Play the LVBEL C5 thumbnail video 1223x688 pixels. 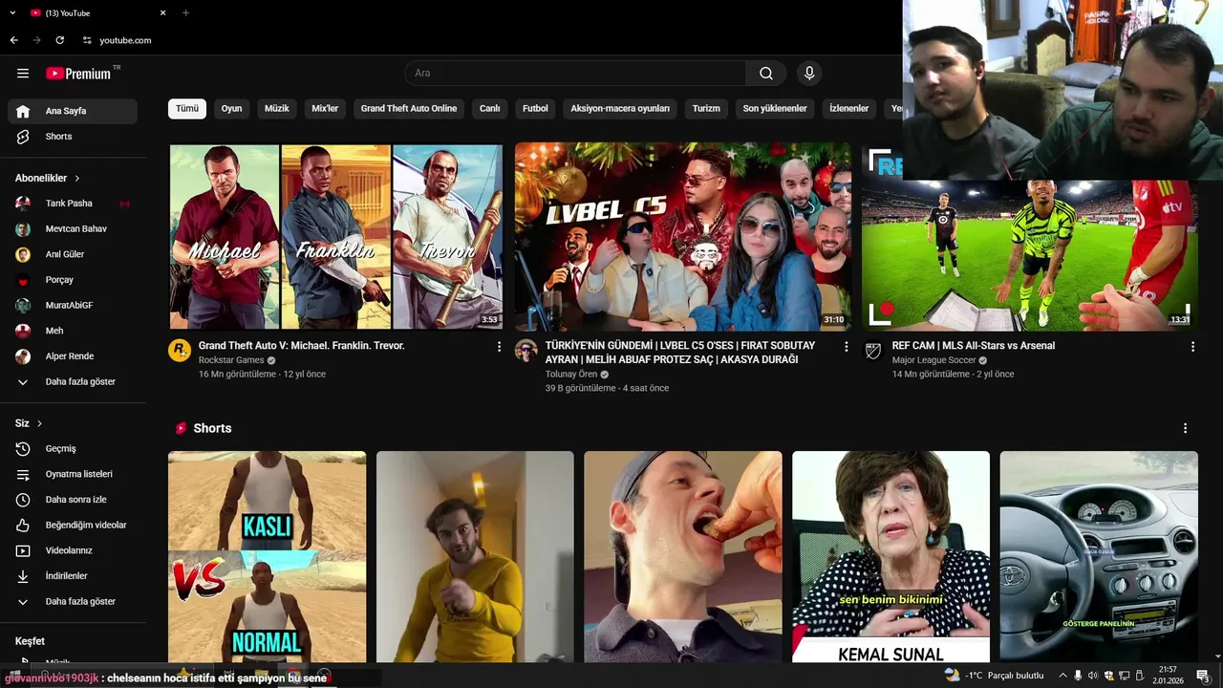[683, 237]
